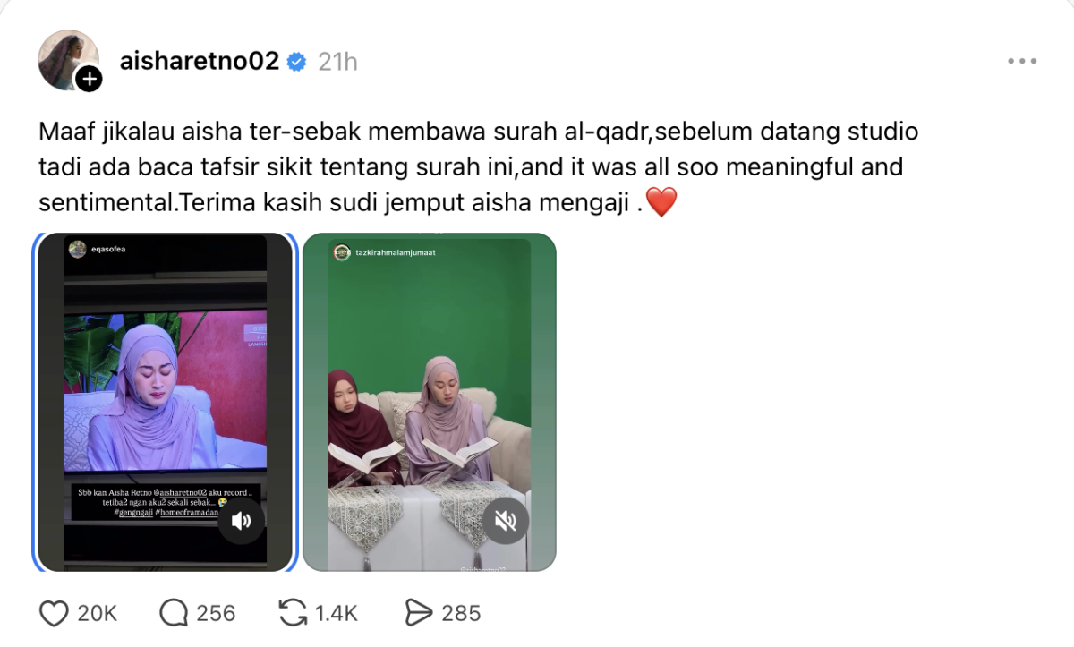Share post with paper plane icon
This screenshot has width=1074, height=647.
tap(418, 613)
